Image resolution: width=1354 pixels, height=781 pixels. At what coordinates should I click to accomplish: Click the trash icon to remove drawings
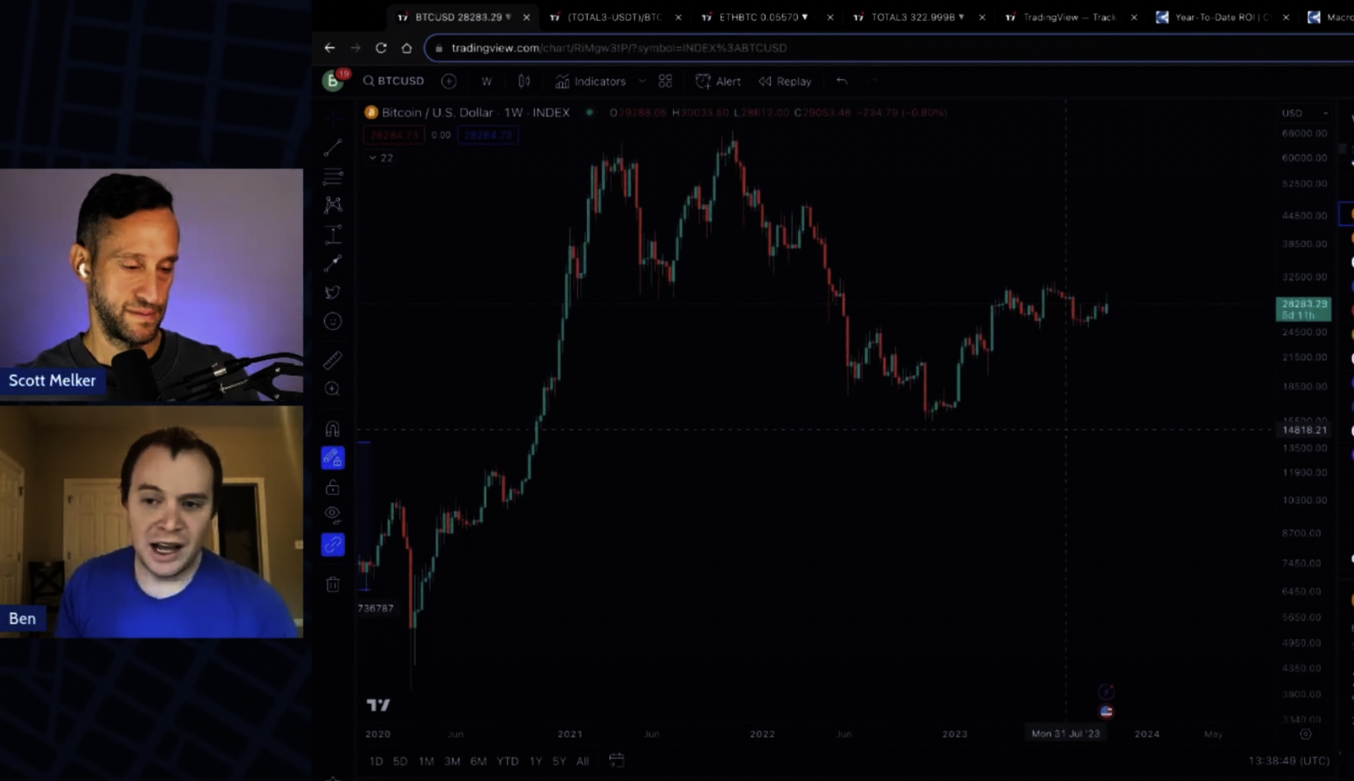(x=333, y=584)
